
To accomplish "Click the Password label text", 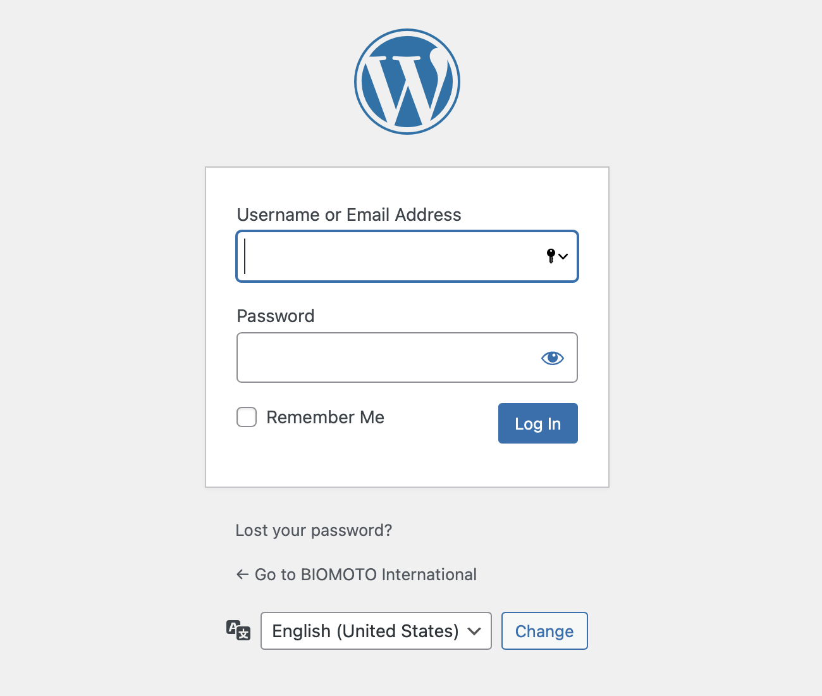I will pyautogui.click(x=276, y=316).
